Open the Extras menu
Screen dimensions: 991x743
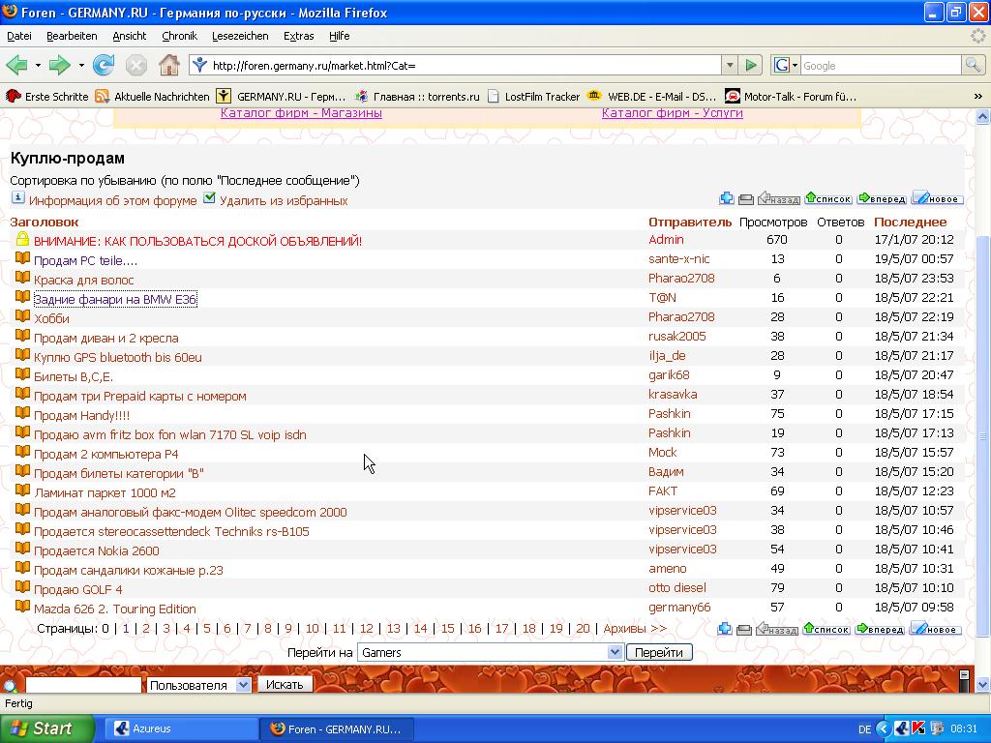298,36
